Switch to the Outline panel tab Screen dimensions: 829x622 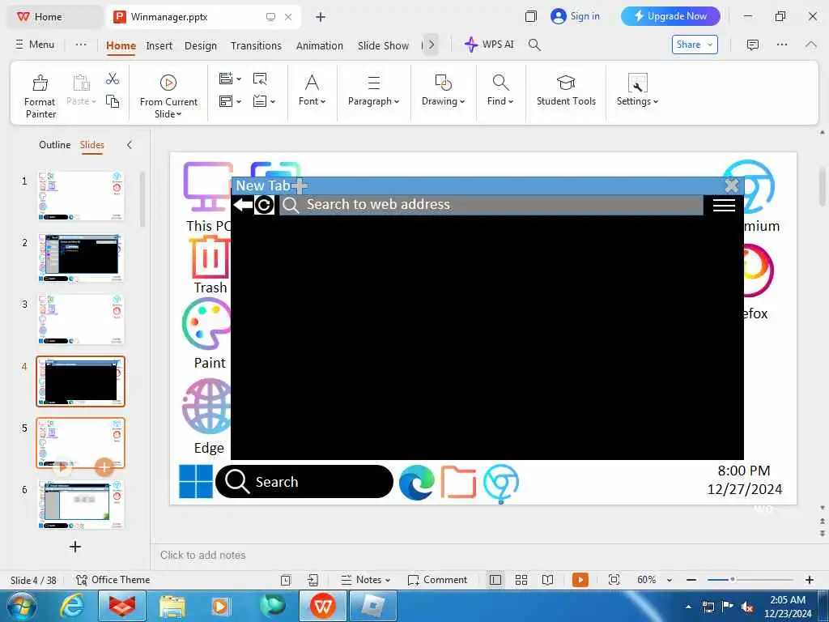54,145
